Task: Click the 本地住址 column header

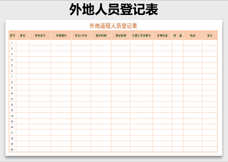Action: click(162, 35)
